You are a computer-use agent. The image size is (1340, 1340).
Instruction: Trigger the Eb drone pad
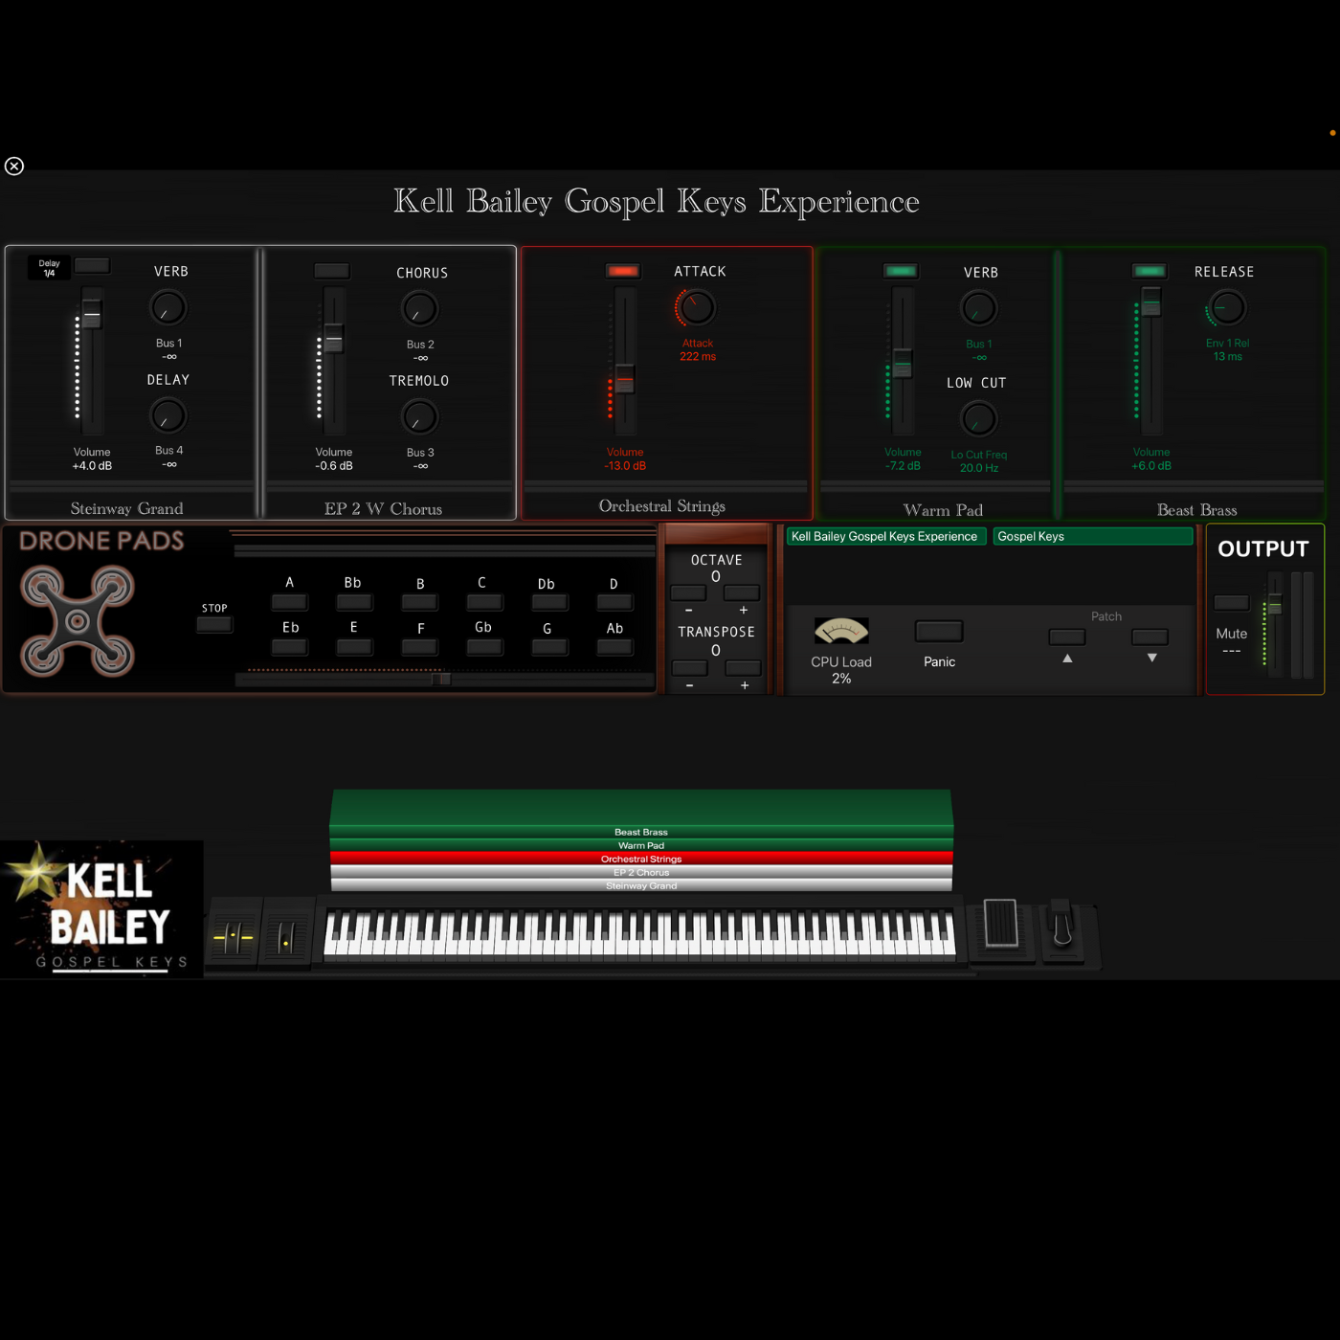point(289,647)
